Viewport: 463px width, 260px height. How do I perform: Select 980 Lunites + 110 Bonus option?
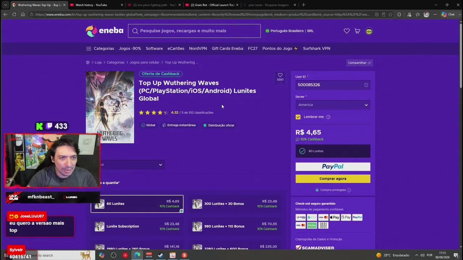235,226
